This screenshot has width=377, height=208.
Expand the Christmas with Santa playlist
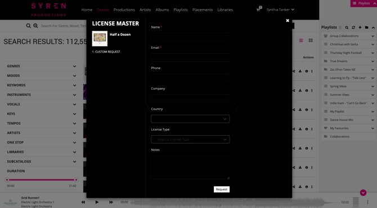click(x=372, y=44)
